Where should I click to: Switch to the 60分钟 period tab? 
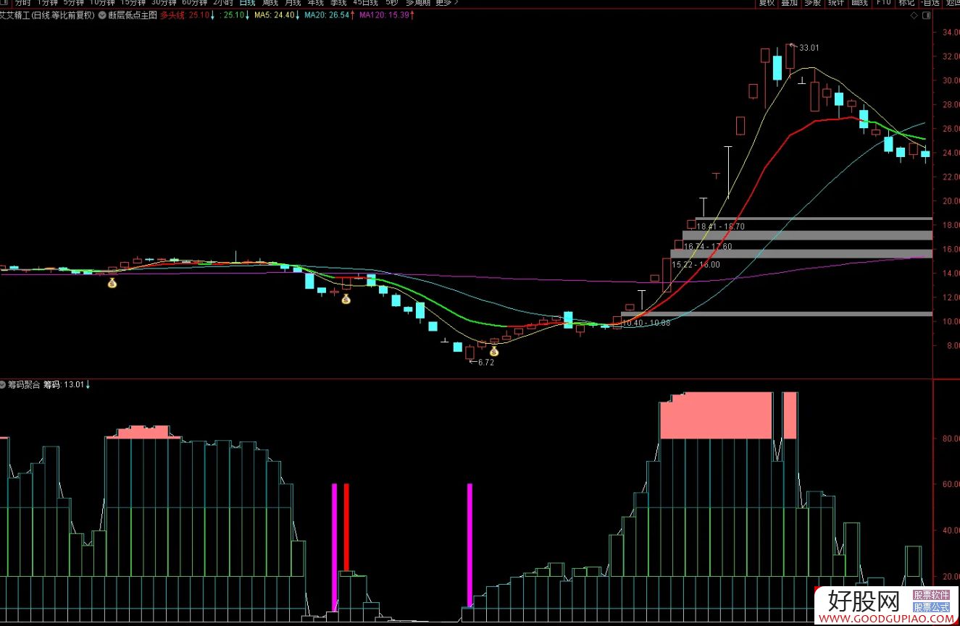tap(194, 3)
